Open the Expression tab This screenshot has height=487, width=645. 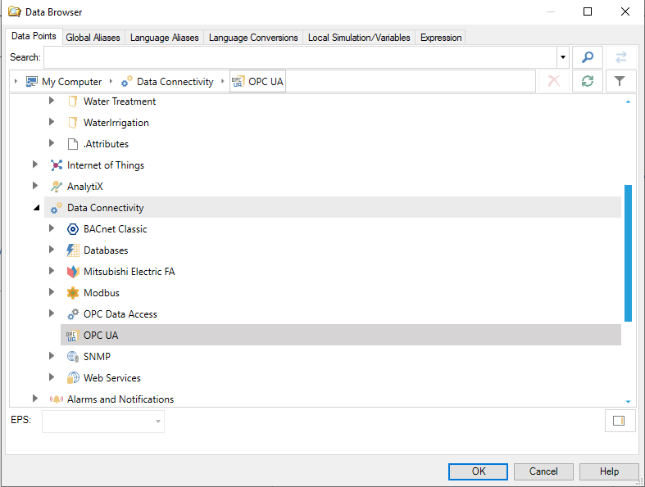pos(441,38)
